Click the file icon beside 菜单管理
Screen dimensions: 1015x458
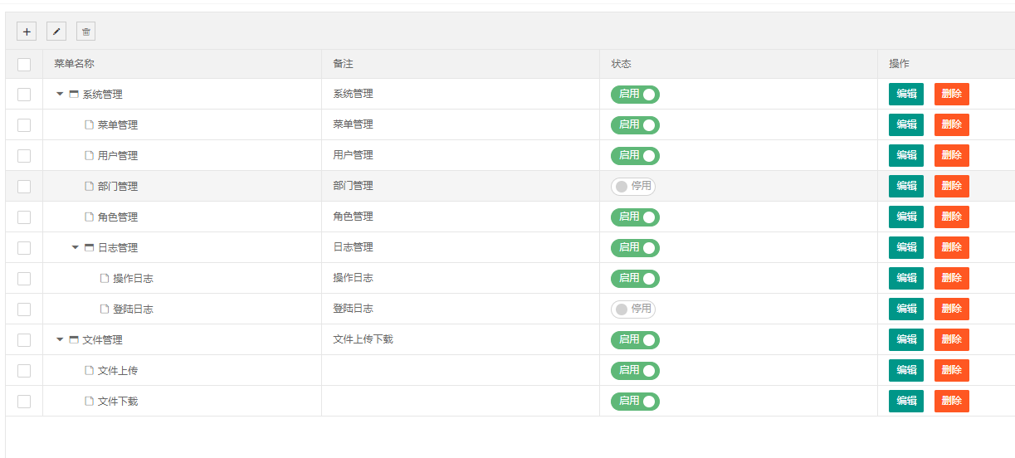[x=89, y=125]
